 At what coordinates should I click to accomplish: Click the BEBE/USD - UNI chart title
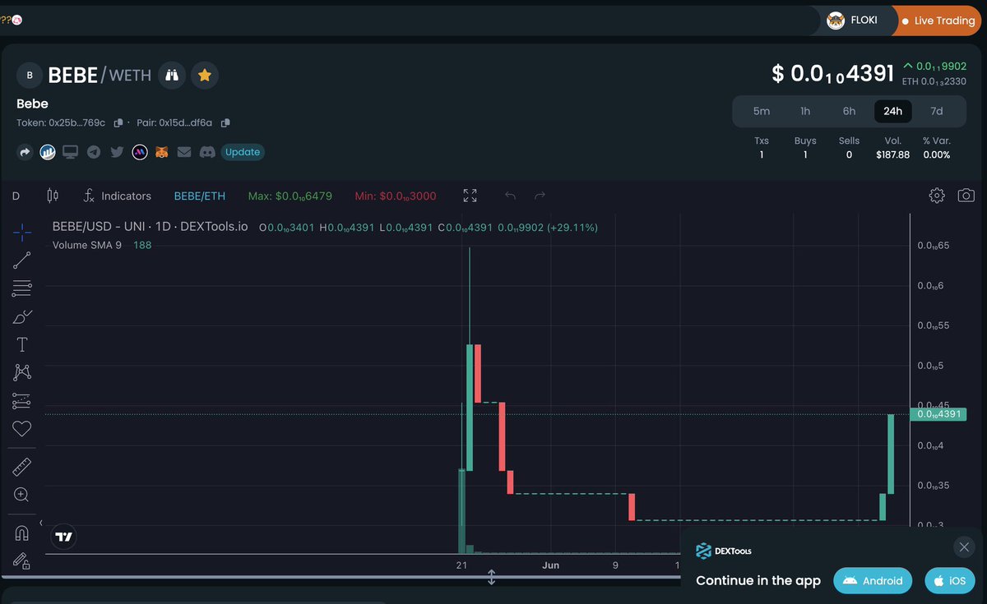pos(151,227)
